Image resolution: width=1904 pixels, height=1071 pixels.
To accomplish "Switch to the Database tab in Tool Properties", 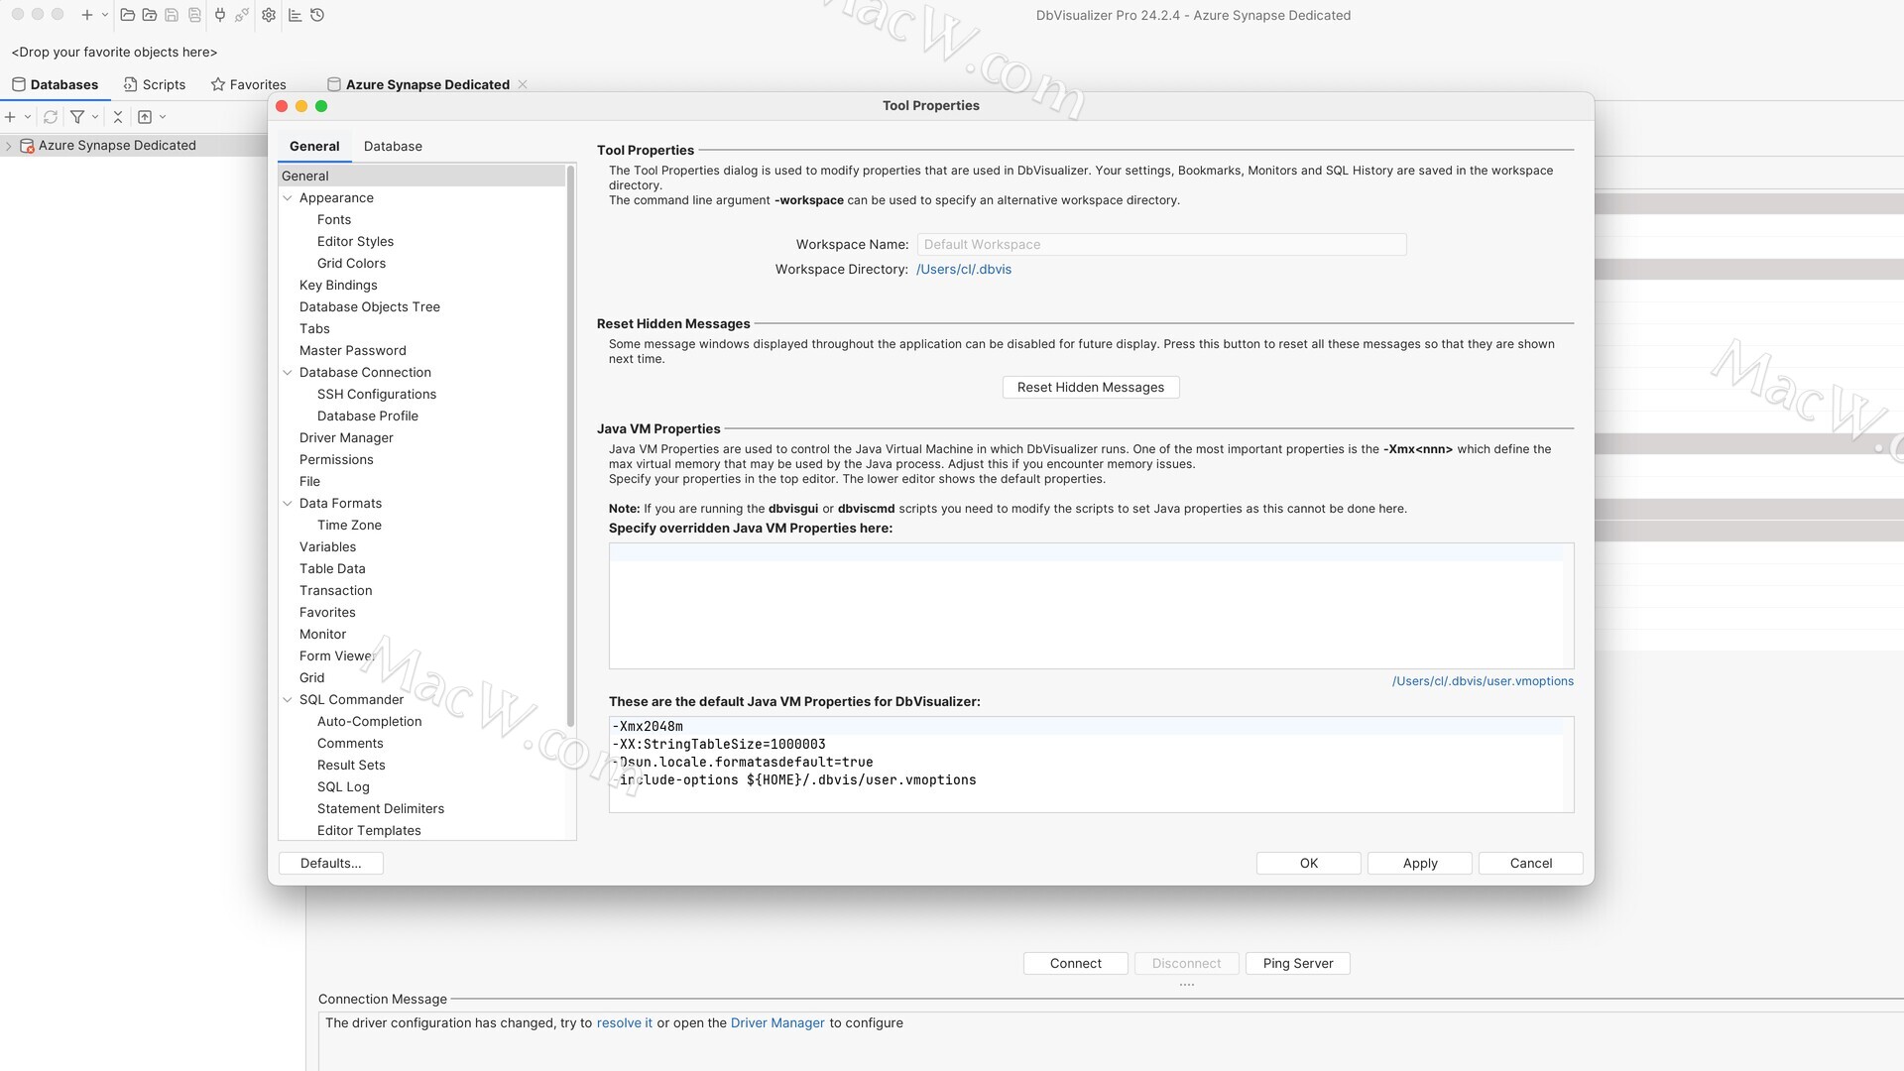I will tap(393, 146).
